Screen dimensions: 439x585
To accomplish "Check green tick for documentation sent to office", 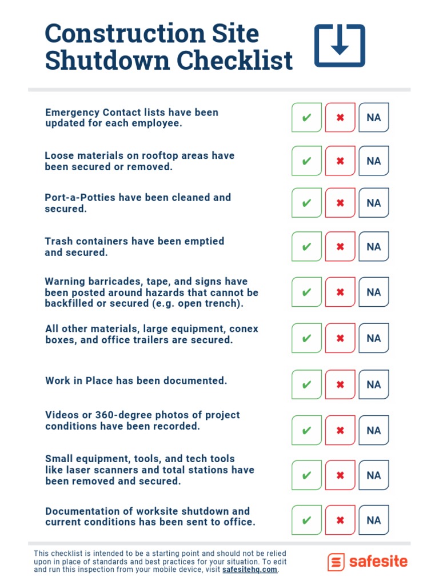I will [306, 520].
